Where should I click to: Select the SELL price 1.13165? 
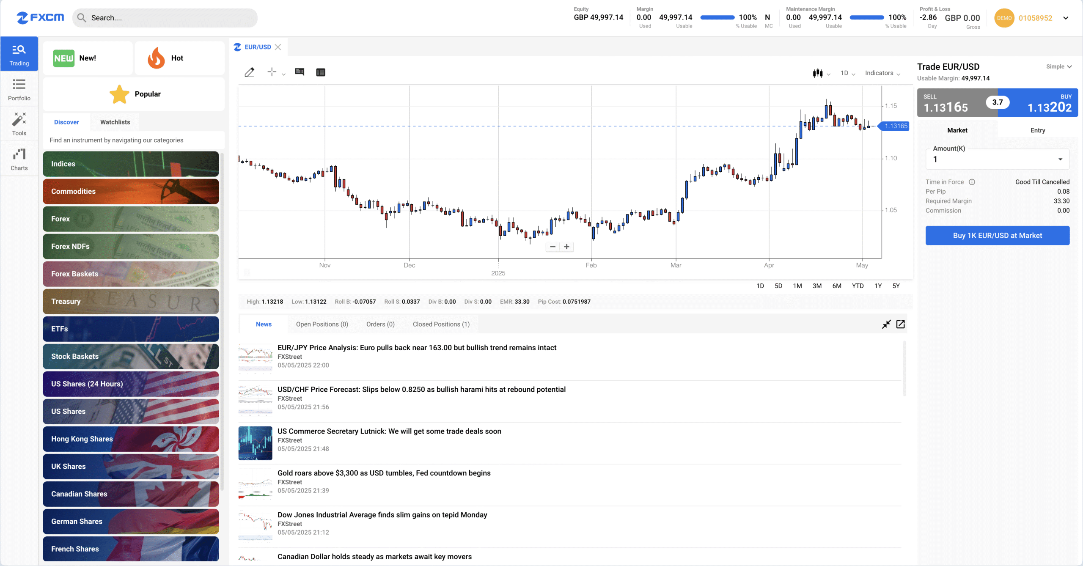click(957, 102)
